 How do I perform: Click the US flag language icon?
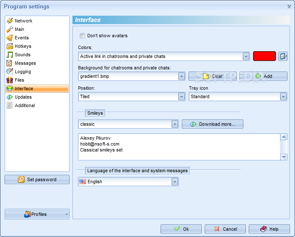pyautogui.click(x=83, y=182)
